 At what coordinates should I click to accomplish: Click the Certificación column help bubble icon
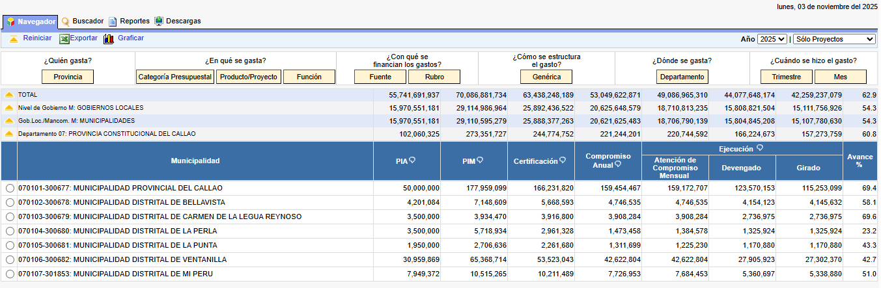coord(563,161)
